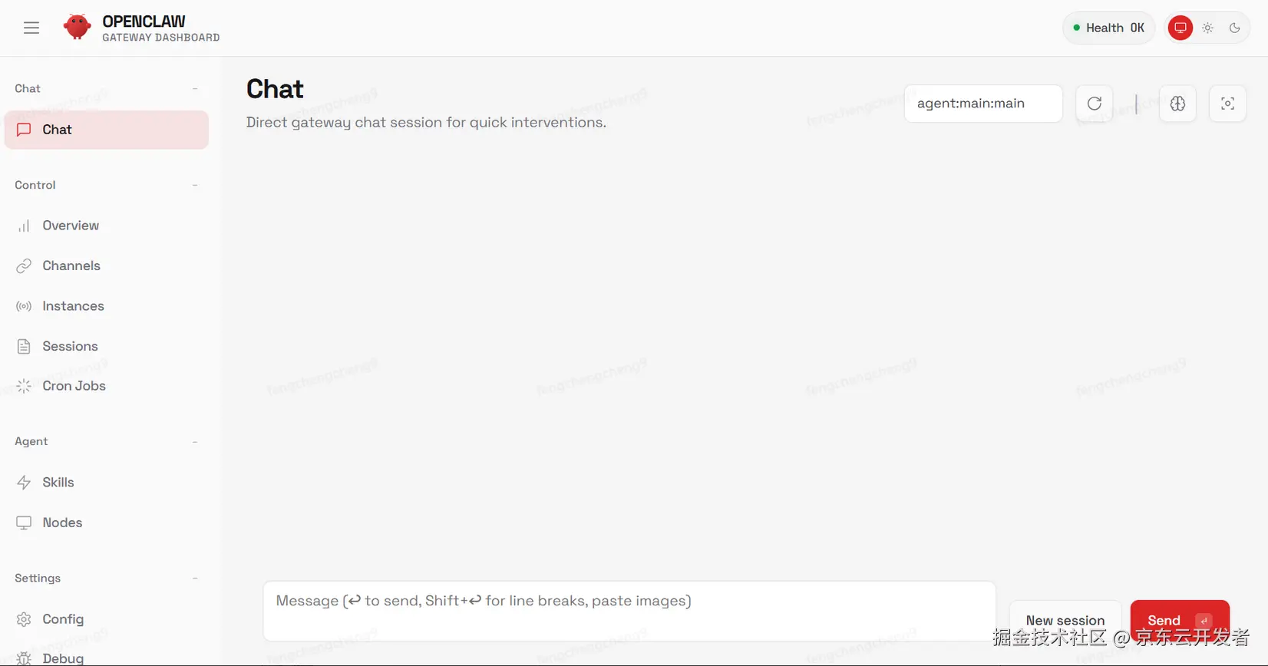Refresh chat with the reload icon

[x=1095, y=104]
